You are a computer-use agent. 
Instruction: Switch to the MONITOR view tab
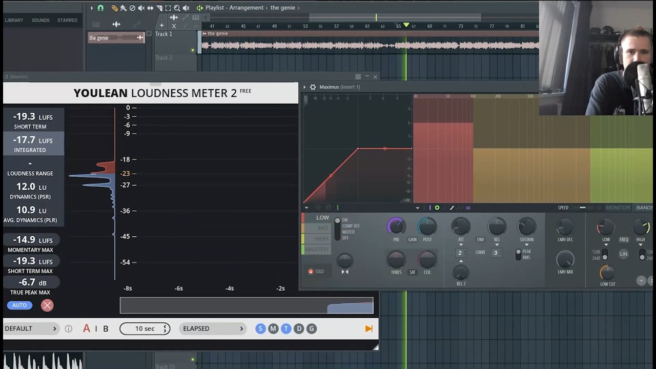618,208
